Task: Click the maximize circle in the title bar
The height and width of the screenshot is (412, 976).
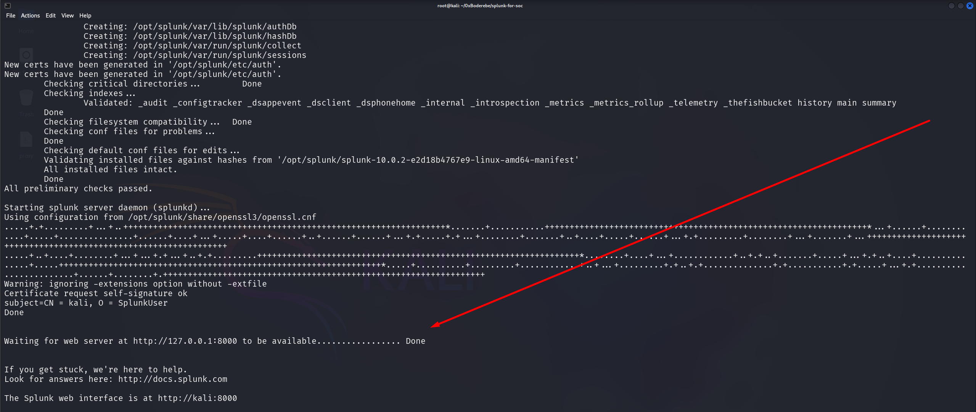Action: [960, 5]
